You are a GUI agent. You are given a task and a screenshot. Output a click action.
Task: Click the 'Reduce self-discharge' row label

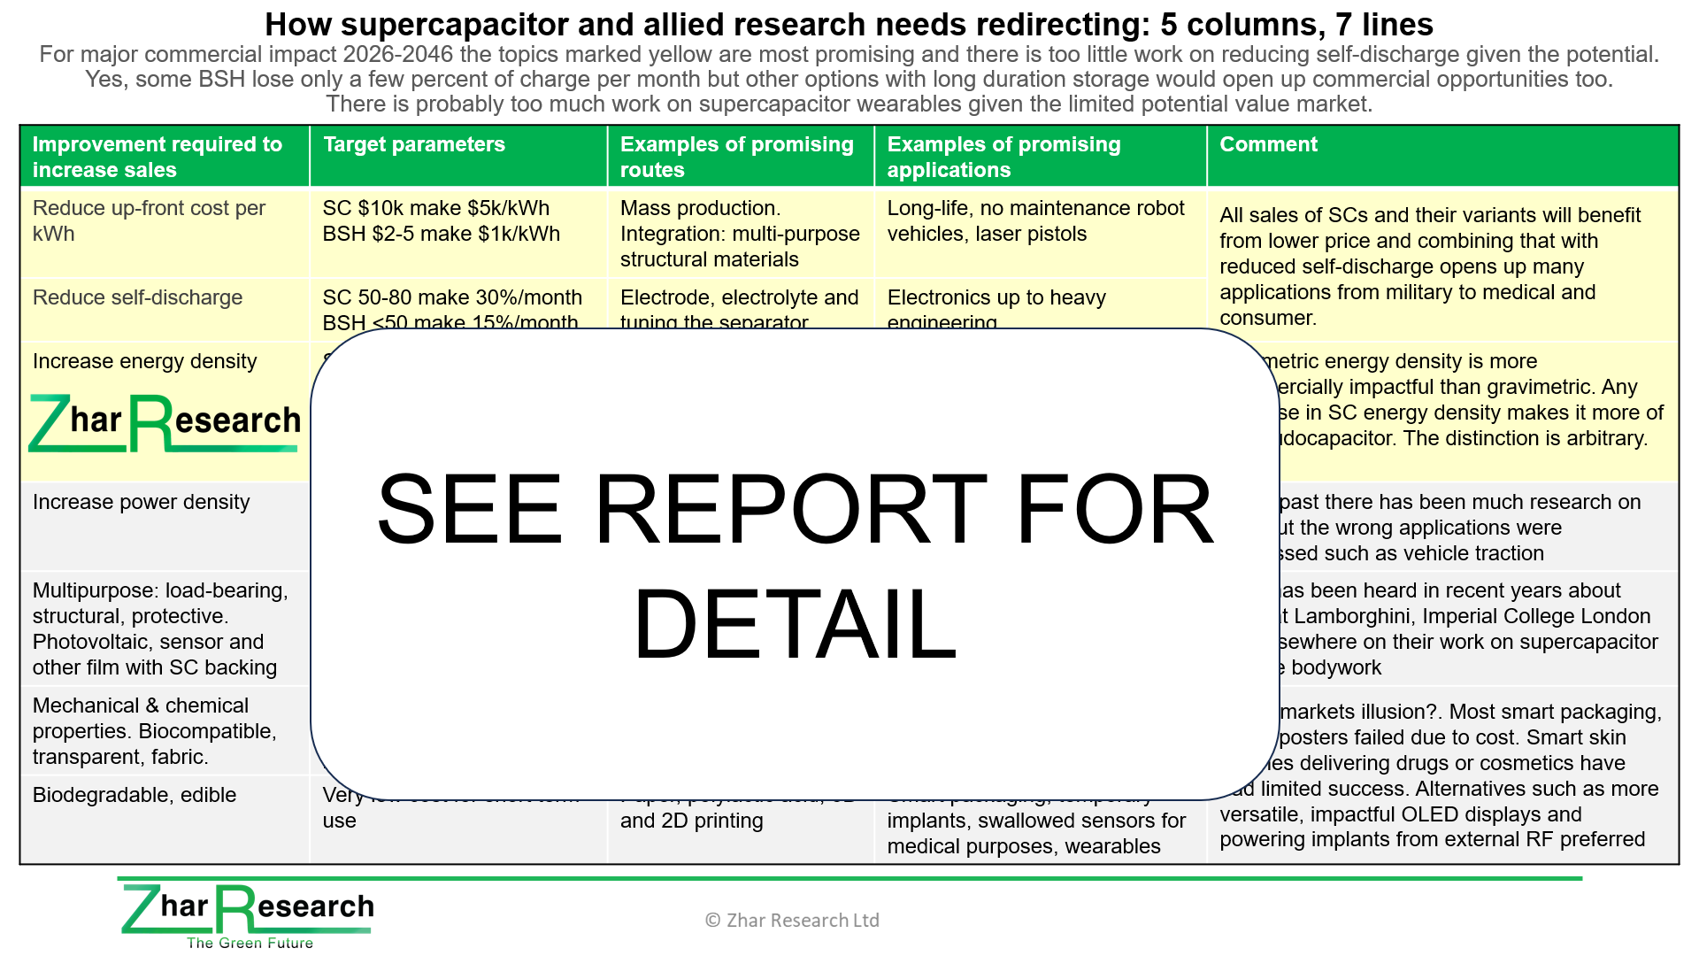(137, 297)
